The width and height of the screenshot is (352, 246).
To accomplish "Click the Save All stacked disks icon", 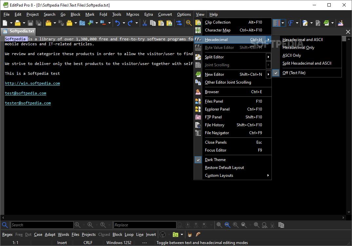I will pyautogui.click(x=39, y=23).
